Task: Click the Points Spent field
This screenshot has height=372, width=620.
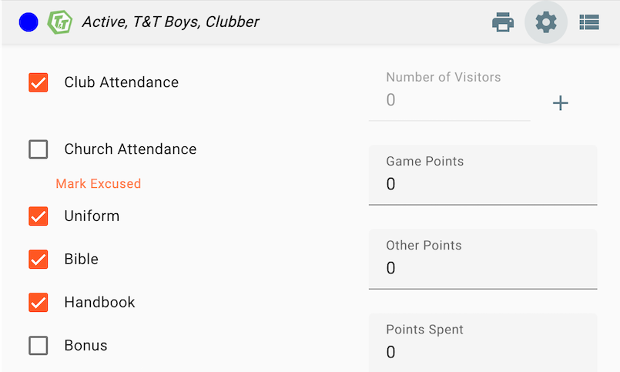Action: click(483, 351)
